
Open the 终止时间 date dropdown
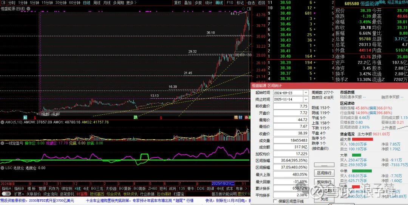pos(306,99)
